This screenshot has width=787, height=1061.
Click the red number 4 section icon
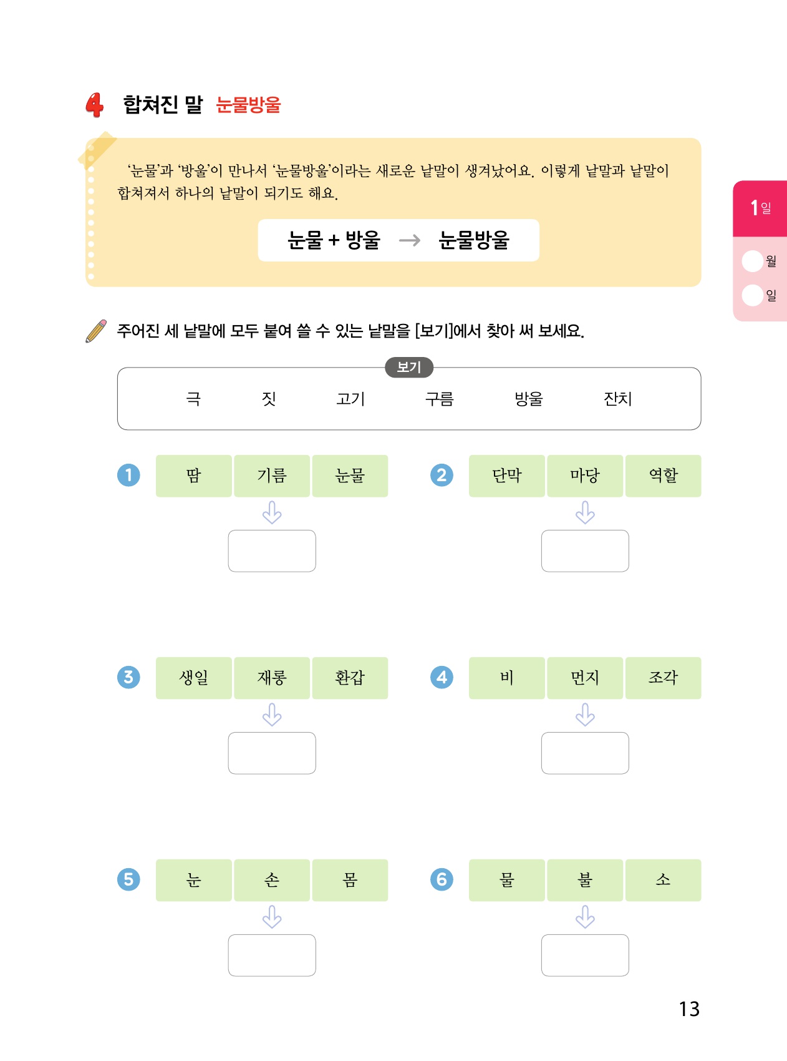point(95,105)
